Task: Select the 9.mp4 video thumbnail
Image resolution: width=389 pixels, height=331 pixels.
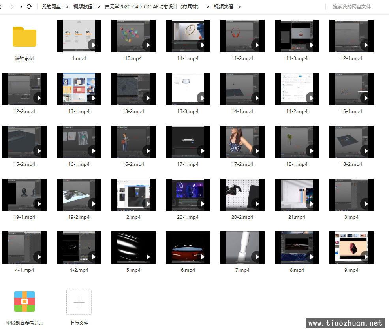Action: click(x=351, y=248)
